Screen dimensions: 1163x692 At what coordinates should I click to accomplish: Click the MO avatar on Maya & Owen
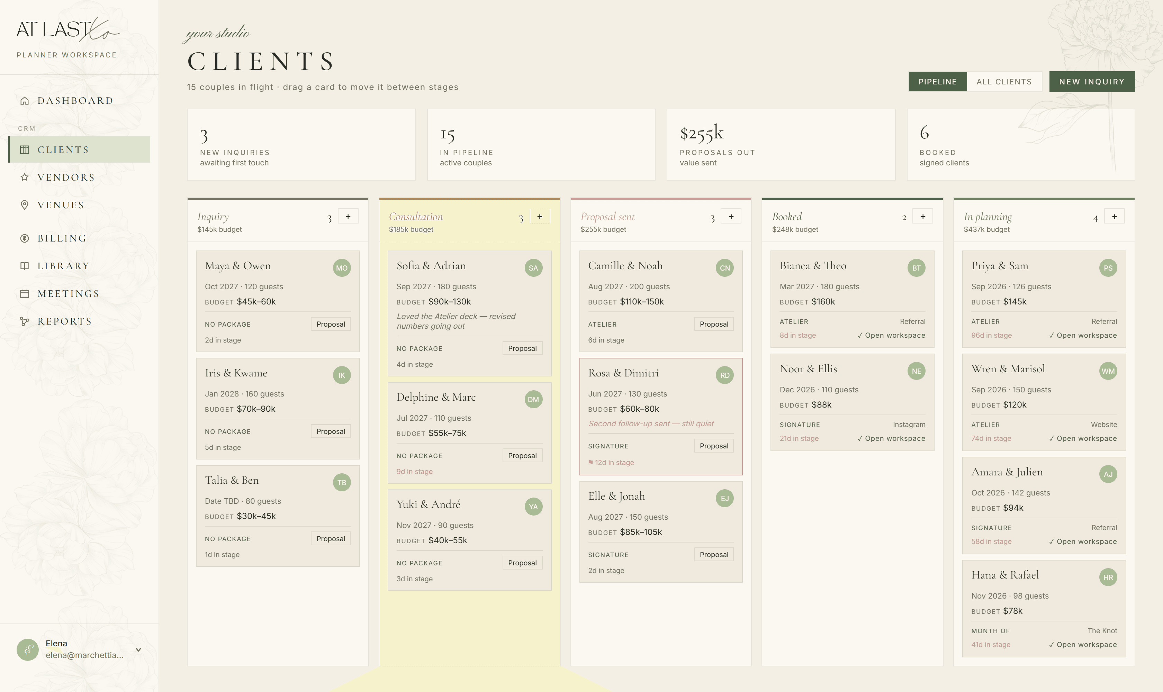tap(342, 268)
